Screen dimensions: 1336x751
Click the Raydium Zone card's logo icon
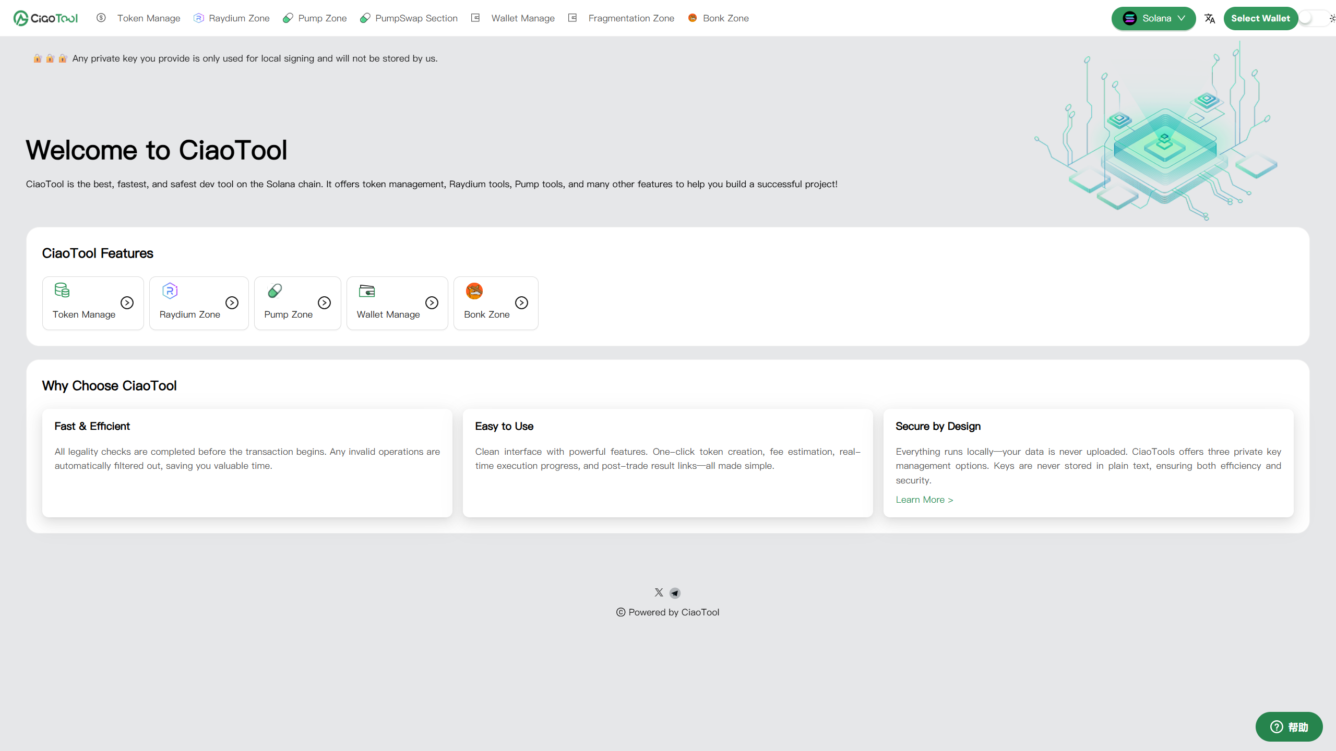pos(170,290)
